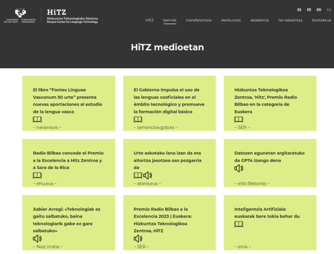Open the kontaktua menu item
The height and width of the screenshot is (254, 334).
click(321, 20)
